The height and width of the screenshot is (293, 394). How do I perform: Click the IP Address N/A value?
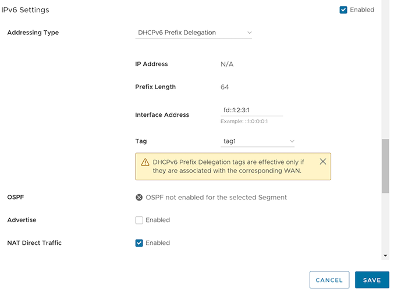[x=227, y=65]
